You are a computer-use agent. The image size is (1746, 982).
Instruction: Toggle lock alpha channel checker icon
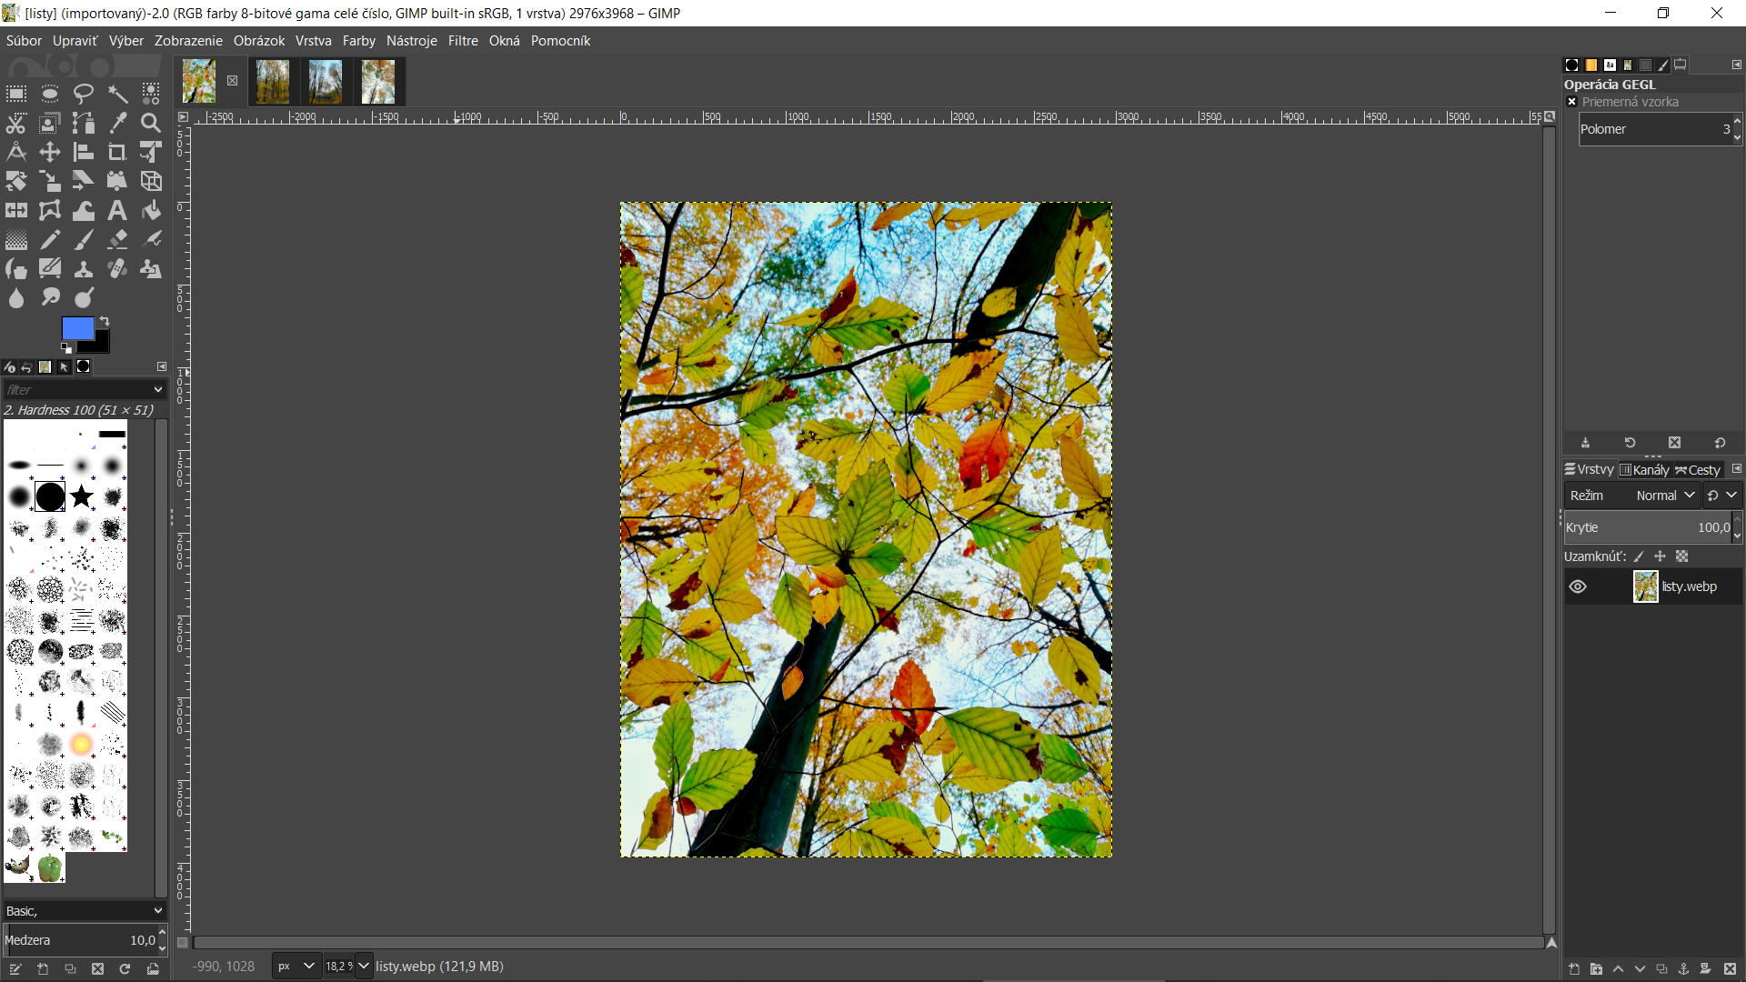click(x=1682, y=556)
